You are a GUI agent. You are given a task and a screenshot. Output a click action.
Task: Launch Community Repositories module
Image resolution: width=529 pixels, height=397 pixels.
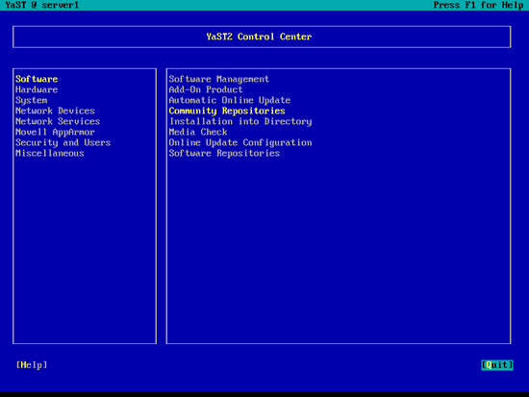click(227, 111)
